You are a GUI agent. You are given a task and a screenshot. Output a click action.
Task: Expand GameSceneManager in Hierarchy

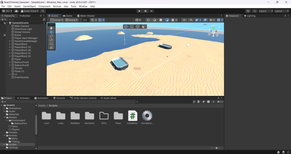tap(10, 41)
